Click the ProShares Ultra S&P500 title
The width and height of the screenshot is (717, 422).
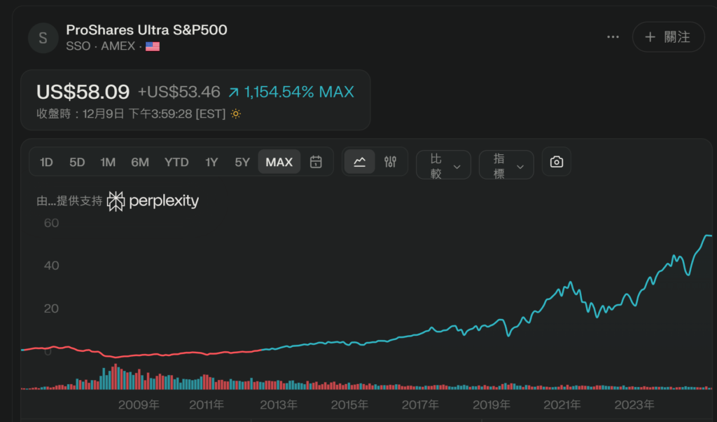coord(146,30)
